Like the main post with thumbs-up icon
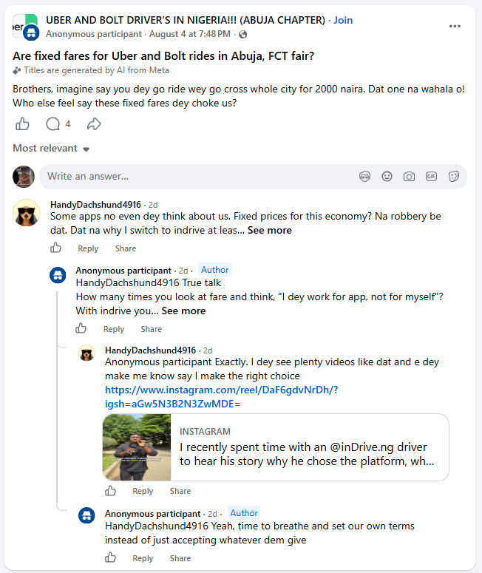This screenshot has height=573, width=482. coord(22,124)
